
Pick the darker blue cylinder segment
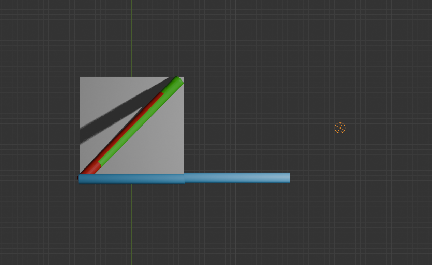131,179
